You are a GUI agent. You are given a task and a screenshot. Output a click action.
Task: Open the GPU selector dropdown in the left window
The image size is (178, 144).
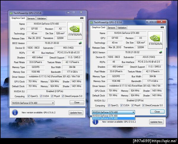click(x=33, y=103)
